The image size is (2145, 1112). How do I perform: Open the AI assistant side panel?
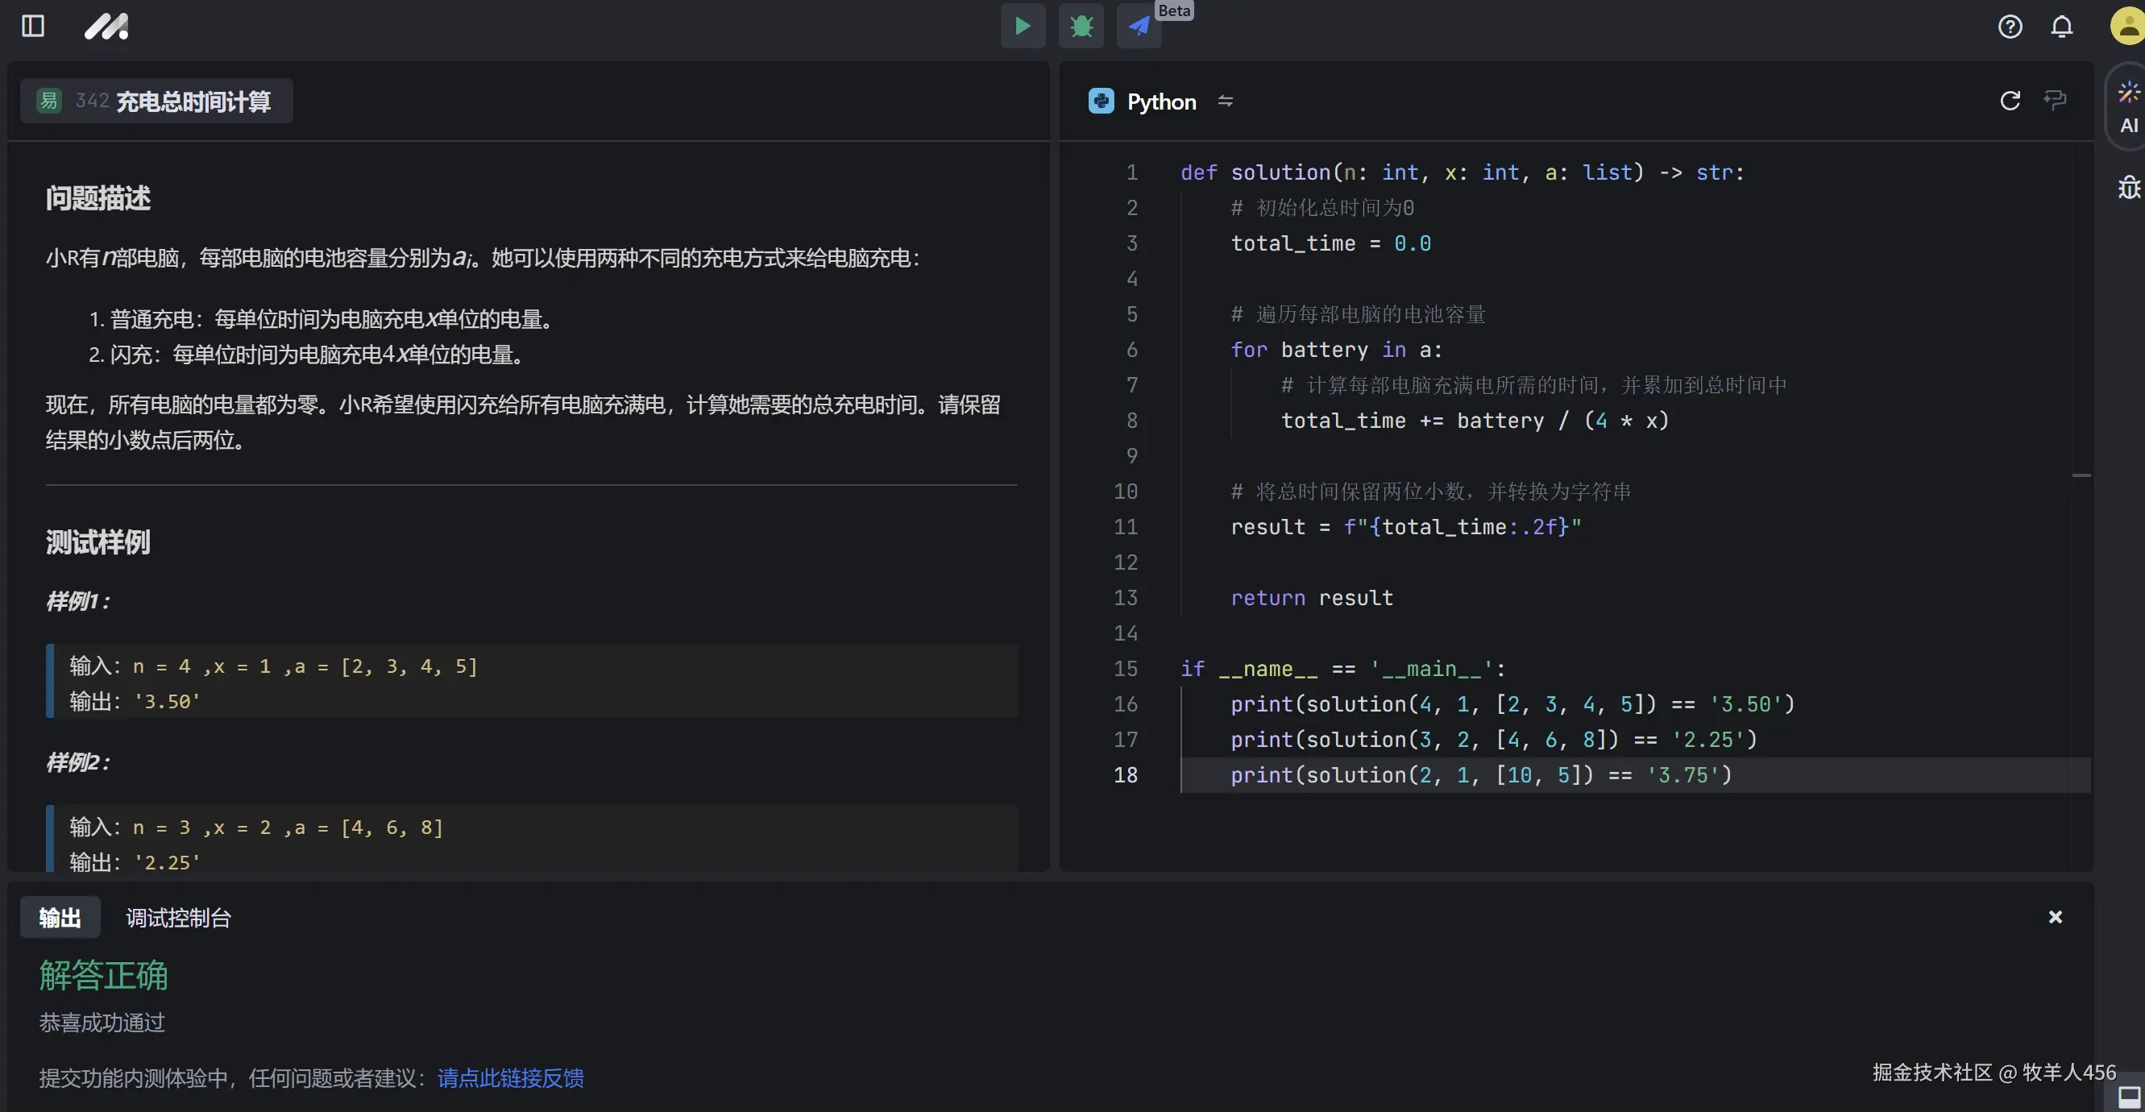click(x=2128, y=106)
